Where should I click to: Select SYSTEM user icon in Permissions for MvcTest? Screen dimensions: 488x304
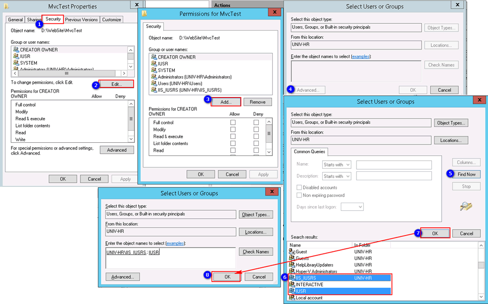click(x=154, y=70)
